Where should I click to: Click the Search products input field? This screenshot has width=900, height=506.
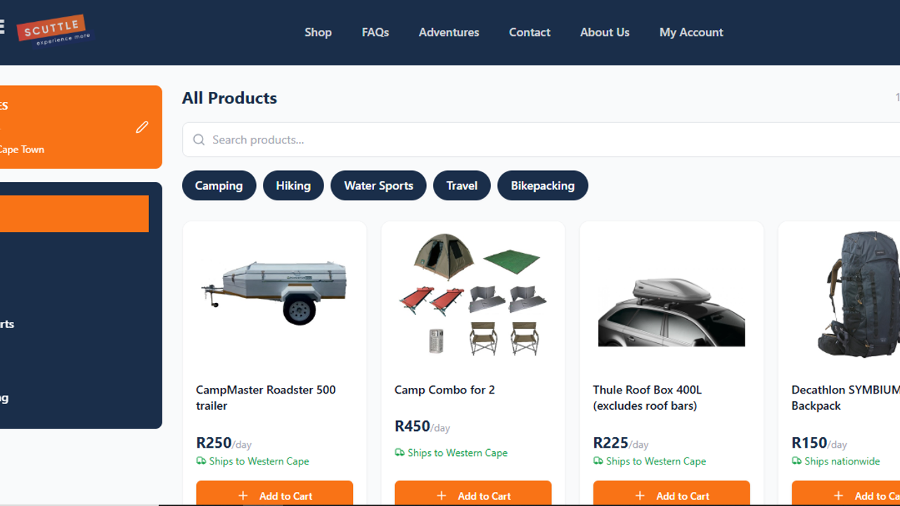541,140
